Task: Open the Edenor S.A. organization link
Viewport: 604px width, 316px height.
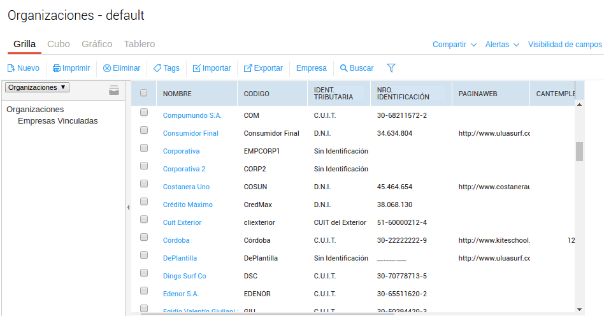Action: coord(181,294)
